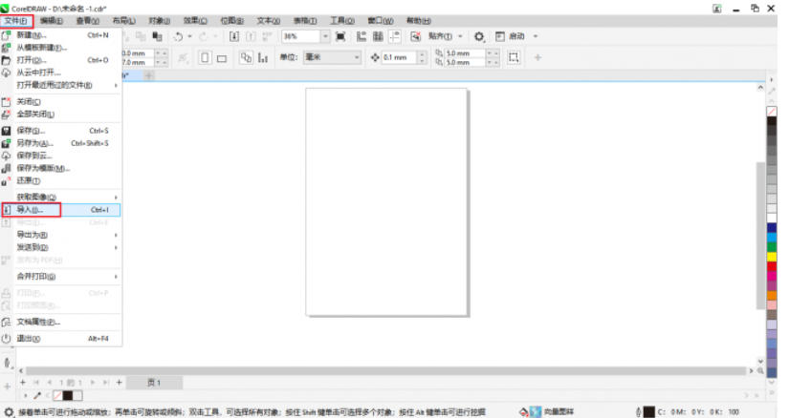Open the Edit (编辑) menu
789x418 pixels.
(x=51, y=20)
